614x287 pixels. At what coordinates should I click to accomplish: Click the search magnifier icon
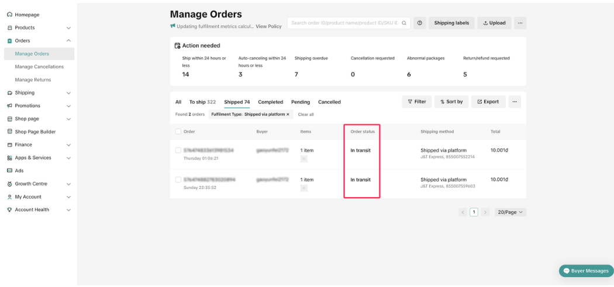coord(404,23)
